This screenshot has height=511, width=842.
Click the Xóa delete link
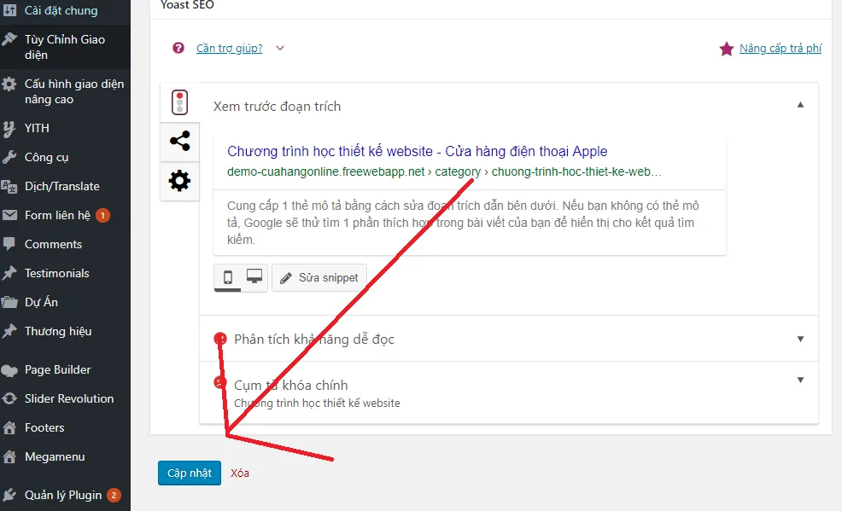click(239, 473)
